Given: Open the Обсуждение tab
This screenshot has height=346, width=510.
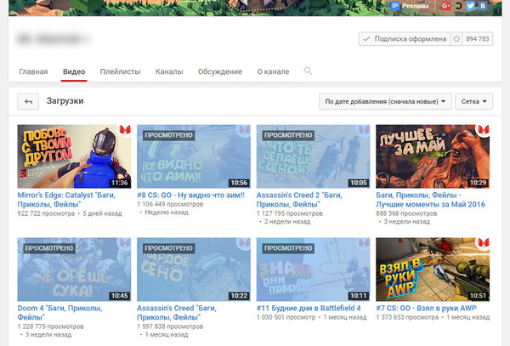Looking at the screenshot, I should click(220, 72).
